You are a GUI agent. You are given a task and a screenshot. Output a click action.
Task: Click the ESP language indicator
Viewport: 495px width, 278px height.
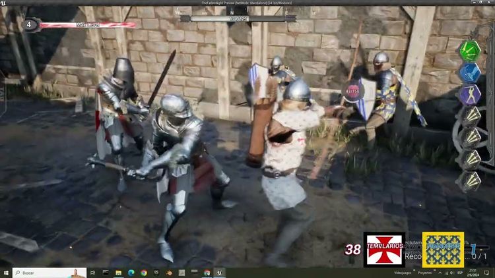460,273
